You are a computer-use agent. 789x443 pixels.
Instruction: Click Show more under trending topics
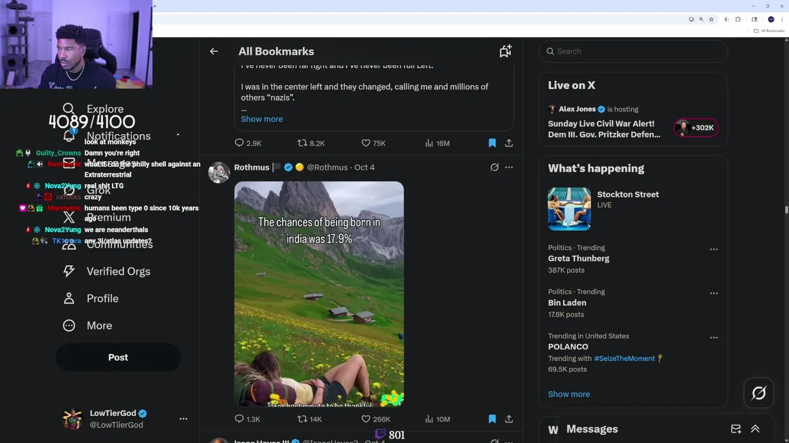click(x=568, y=394)
